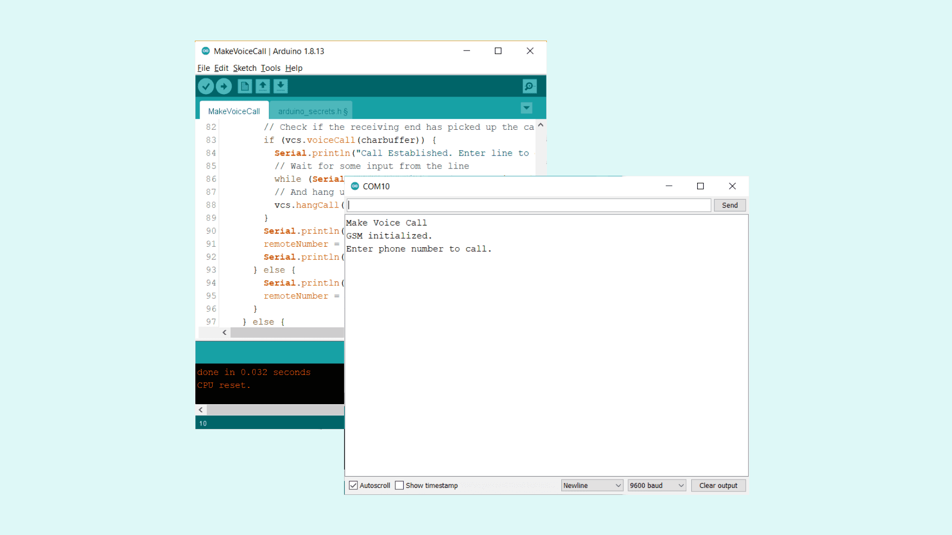The width and height of the screenshot is (952, 535).
Task: Click the Open sketch up-arrow icon
Action: [x=263, y=86]
